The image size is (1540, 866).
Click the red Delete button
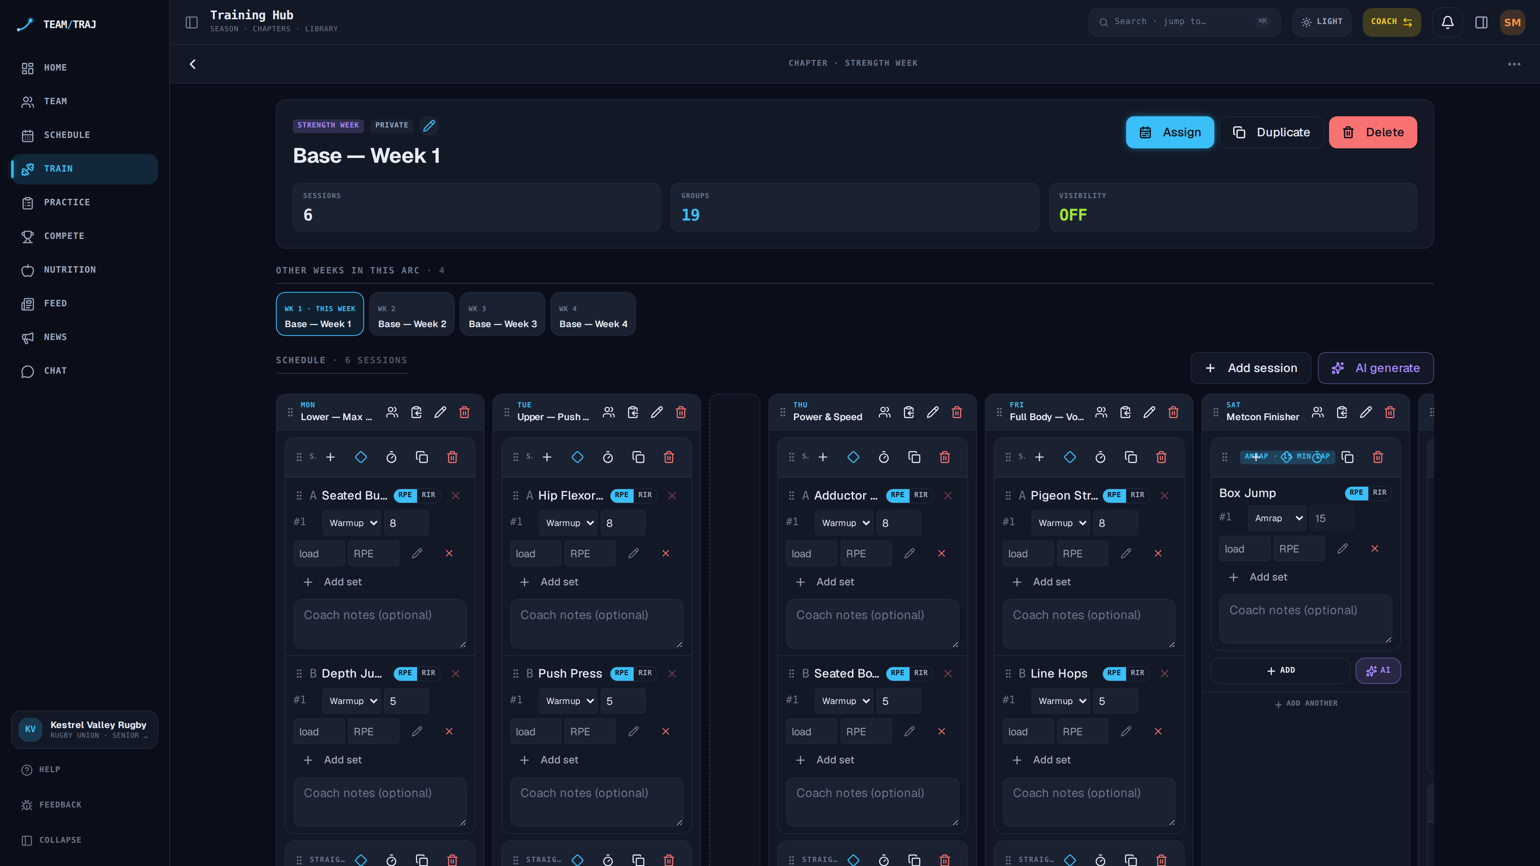(x=1373, y=132)
